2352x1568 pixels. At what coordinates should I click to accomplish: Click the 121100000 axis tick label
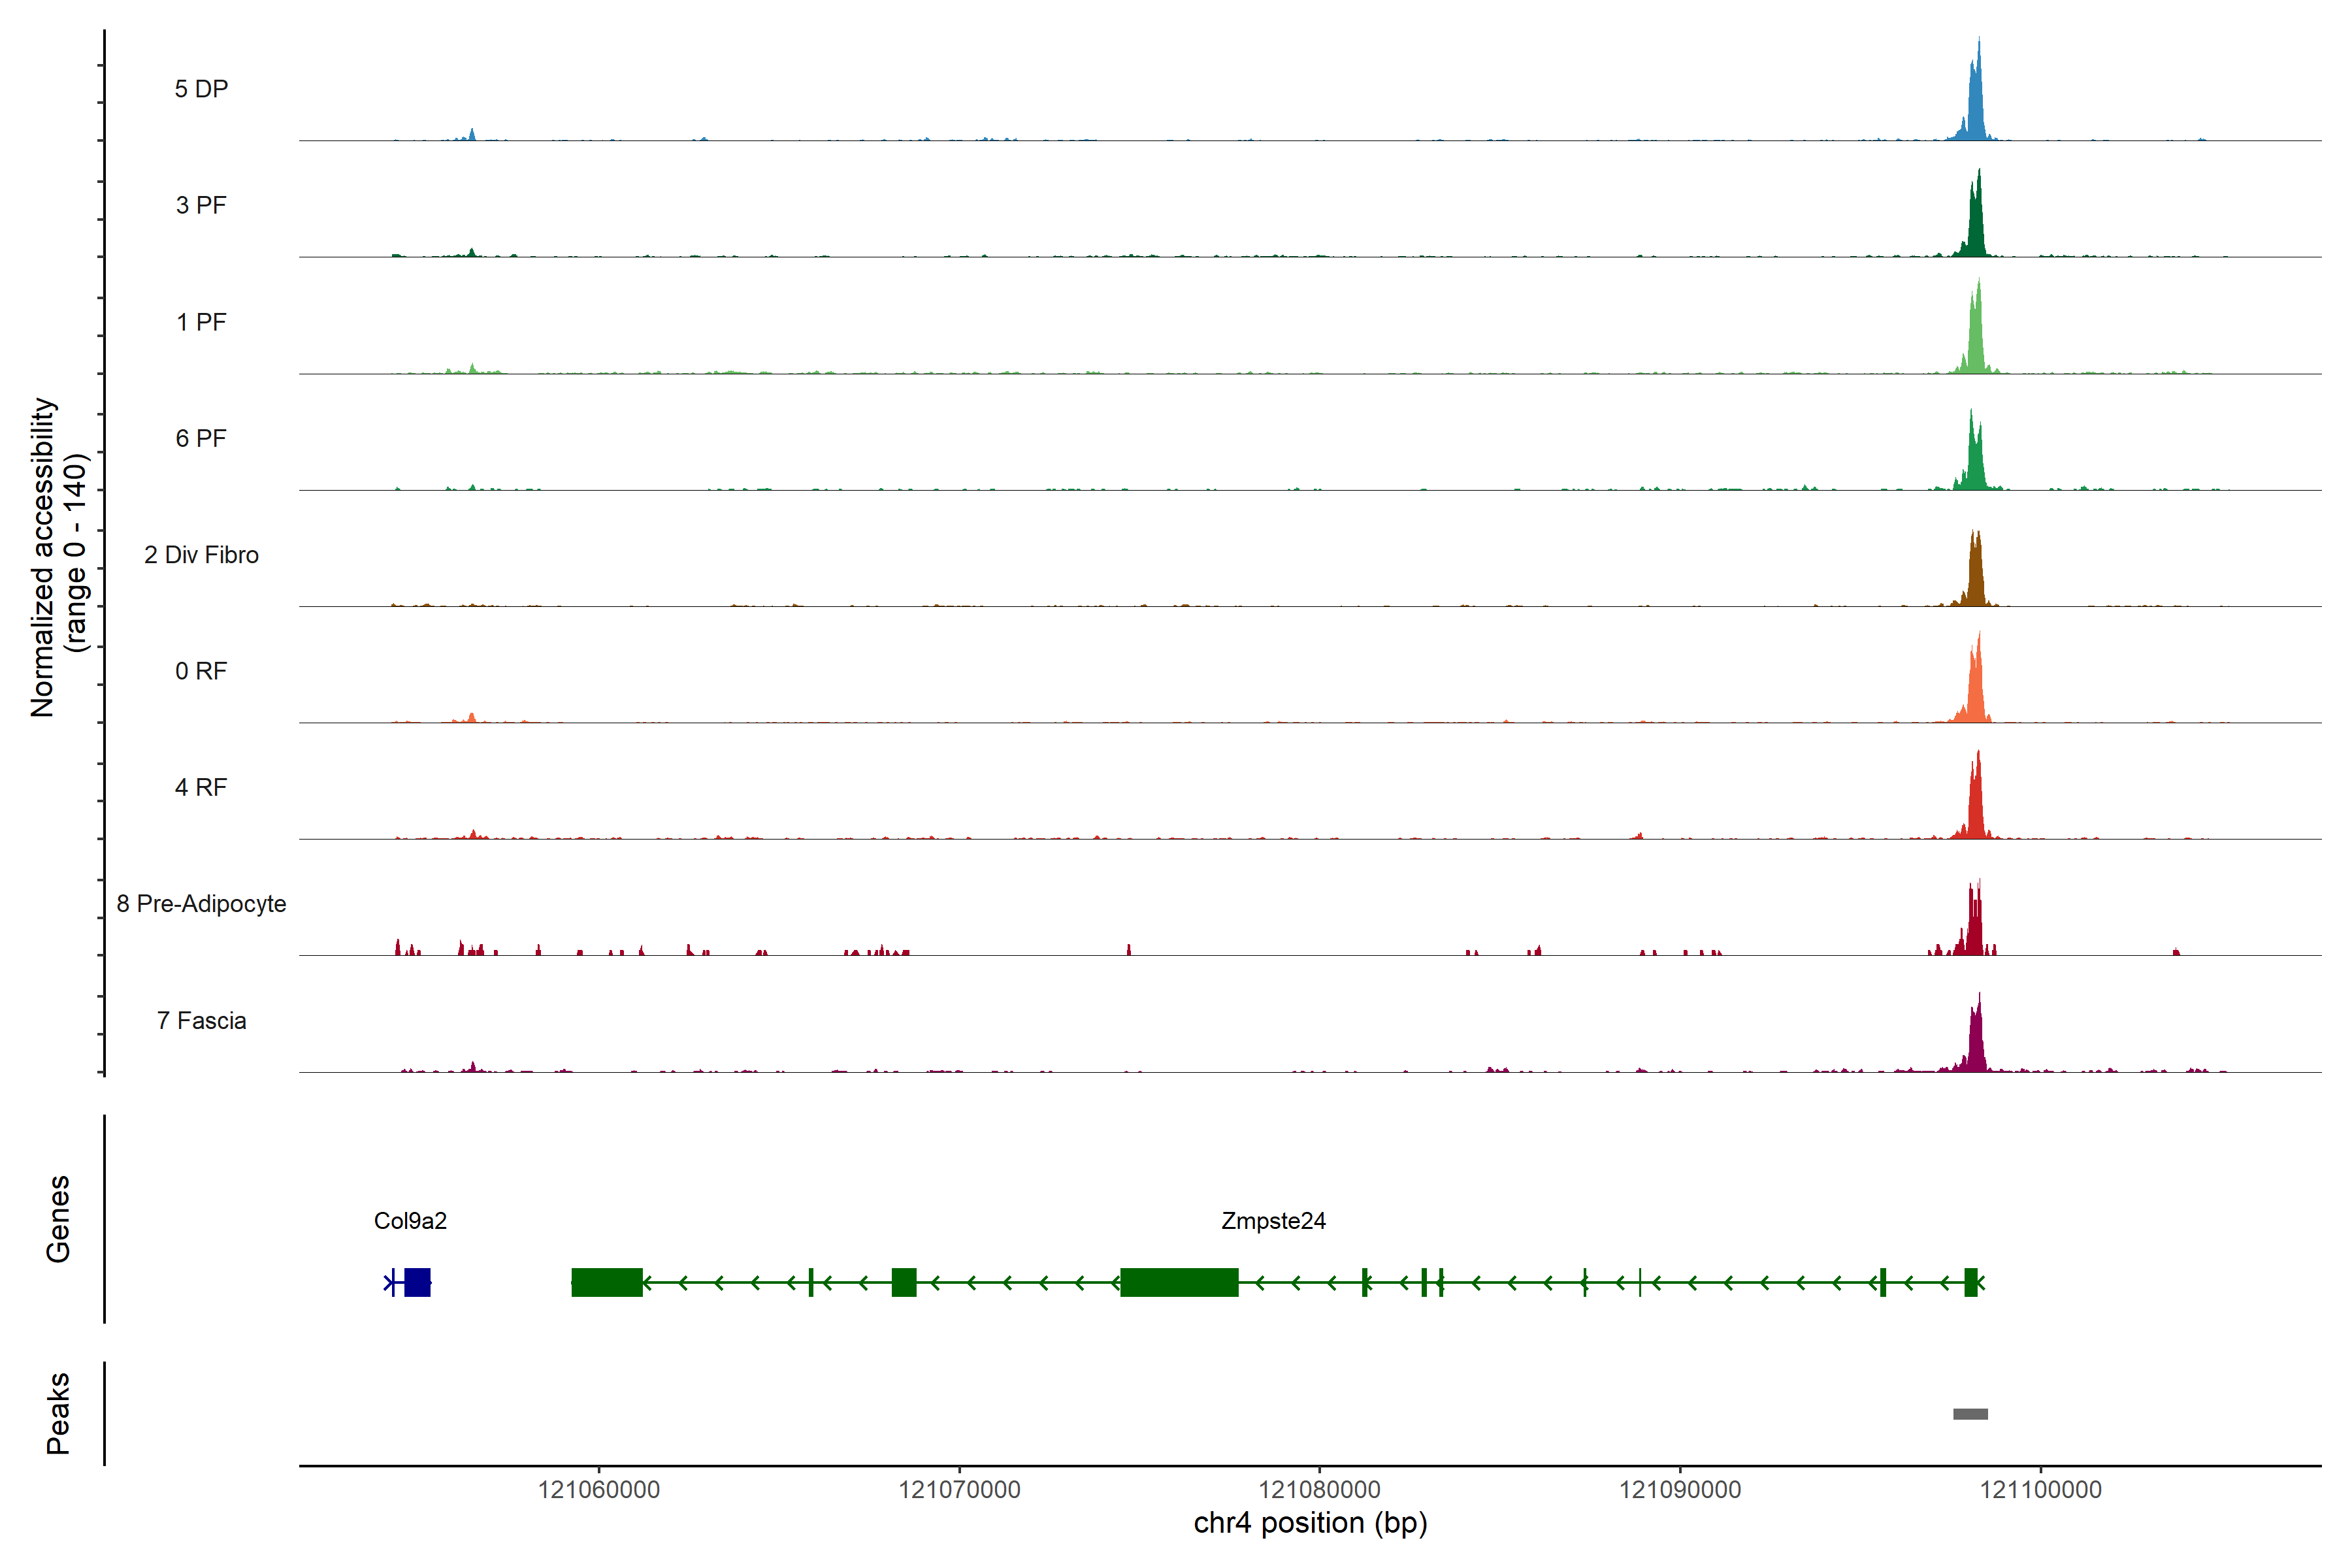pos(2040,1489)
